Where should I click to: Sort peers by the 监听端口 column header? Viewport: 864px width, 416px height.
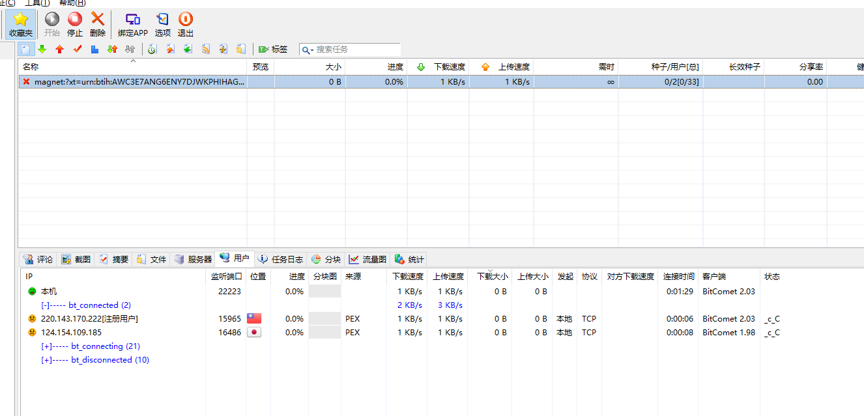(226, 277)
